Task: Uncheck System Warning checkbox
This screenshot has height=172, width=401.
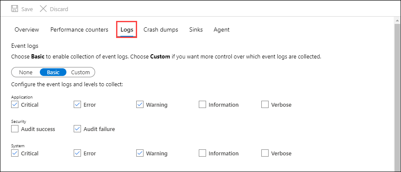Action: (140, 153)
